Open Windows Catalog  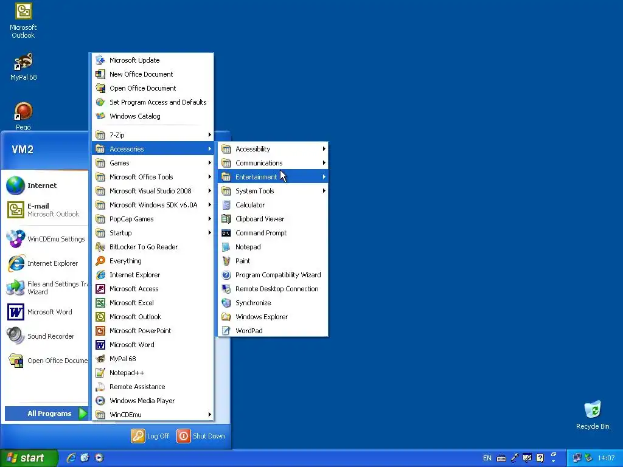click(x=153, y=116)
